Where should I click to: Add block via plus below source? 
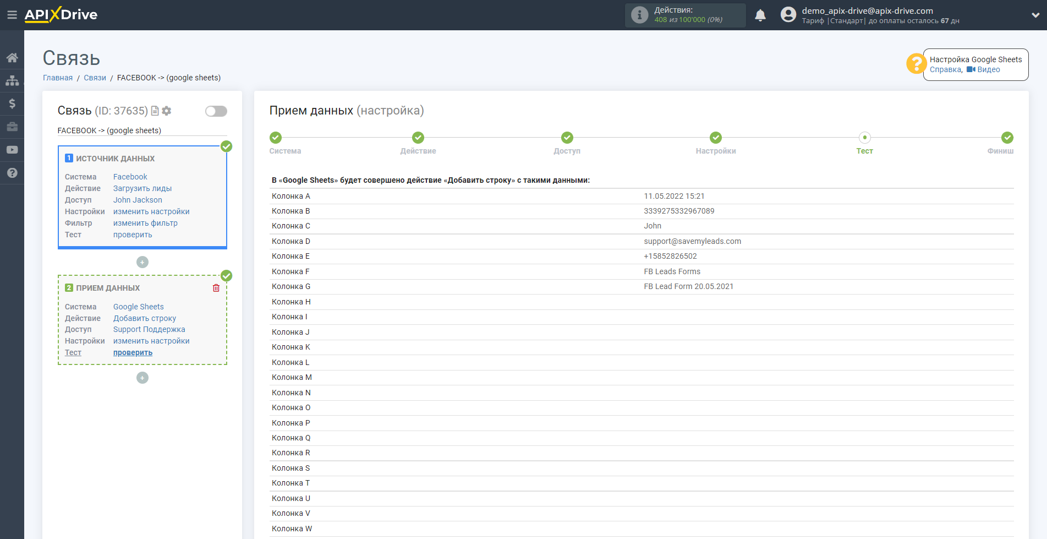coord(142,262)
